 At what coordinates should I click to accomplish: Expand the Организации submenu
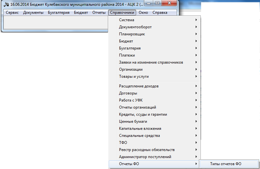tap(154, 69)
